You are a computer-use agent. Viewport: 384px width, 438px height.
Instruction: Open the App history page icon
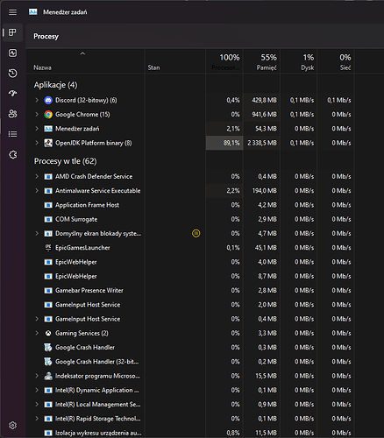(12, 73)
